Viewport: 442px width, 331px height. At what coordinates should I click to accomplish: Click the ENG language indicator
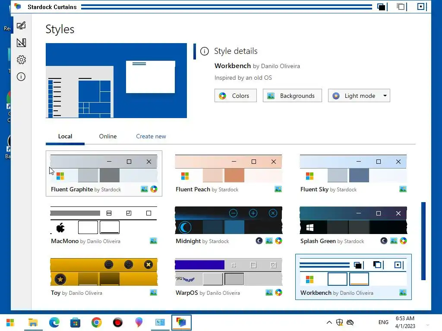tap(383, 322)
